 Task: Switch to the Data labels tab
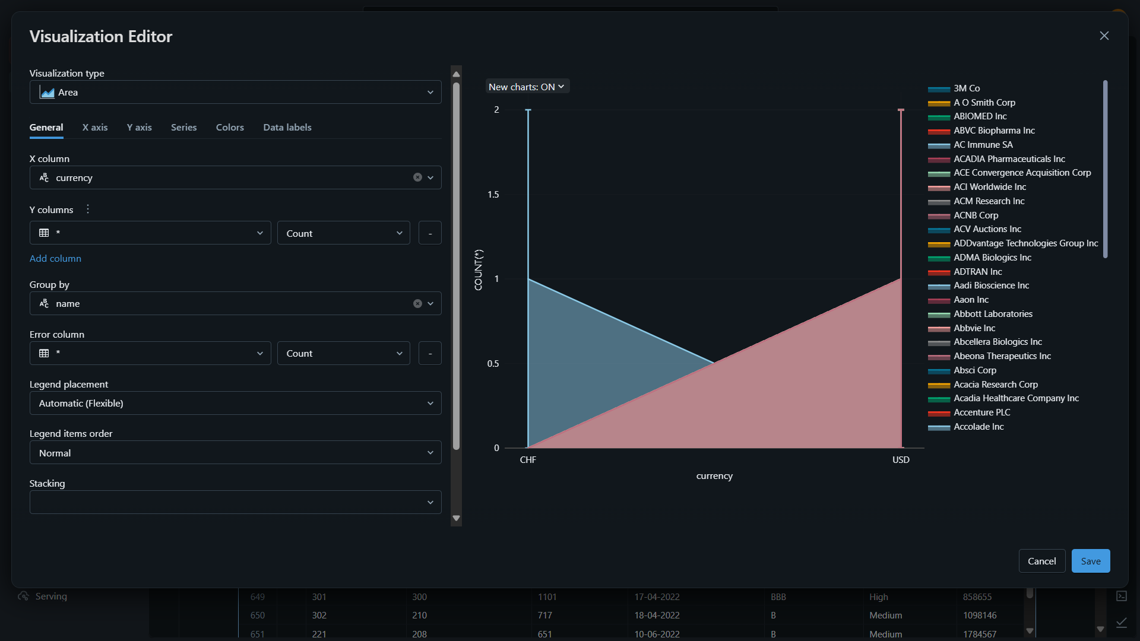[287, 128]
